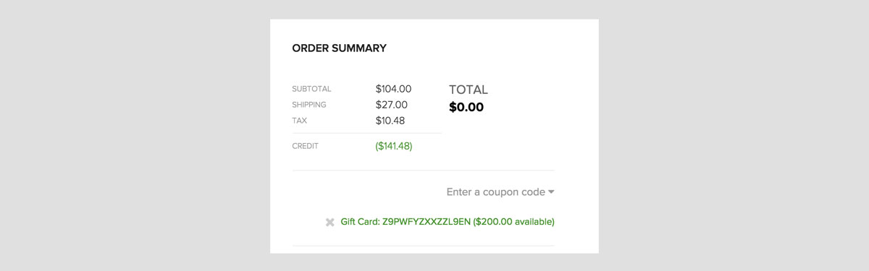
Task: Click the divider line below the gift card row
Action: tap(424, 246)
